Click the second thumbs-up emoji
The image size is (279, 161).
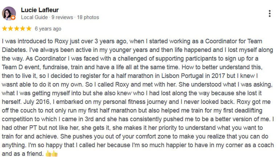point(55,154)
